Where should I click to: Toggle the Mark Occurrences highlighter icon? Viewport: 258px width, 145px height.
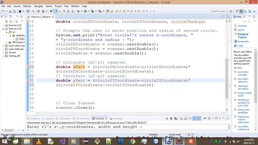pos(56,11)
